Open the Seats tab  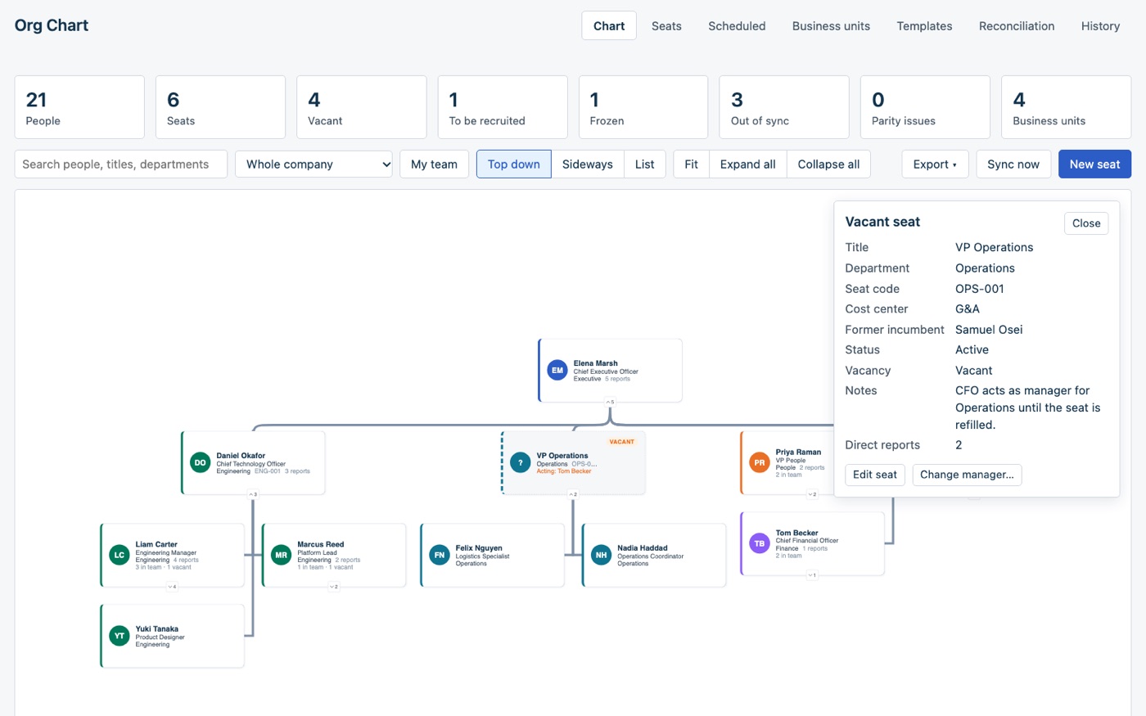click(666, 26)
